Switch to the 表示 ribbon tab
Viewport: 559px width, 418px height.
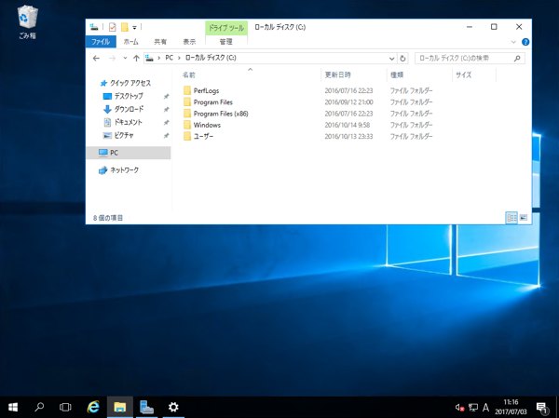pyautogui.click(x=189, y=42)
